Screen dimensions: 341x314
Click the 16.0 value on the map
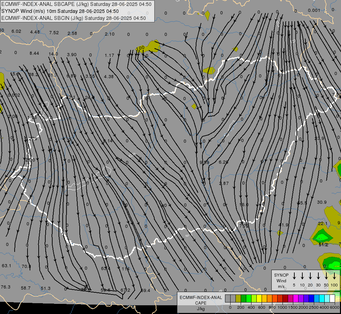244,204
